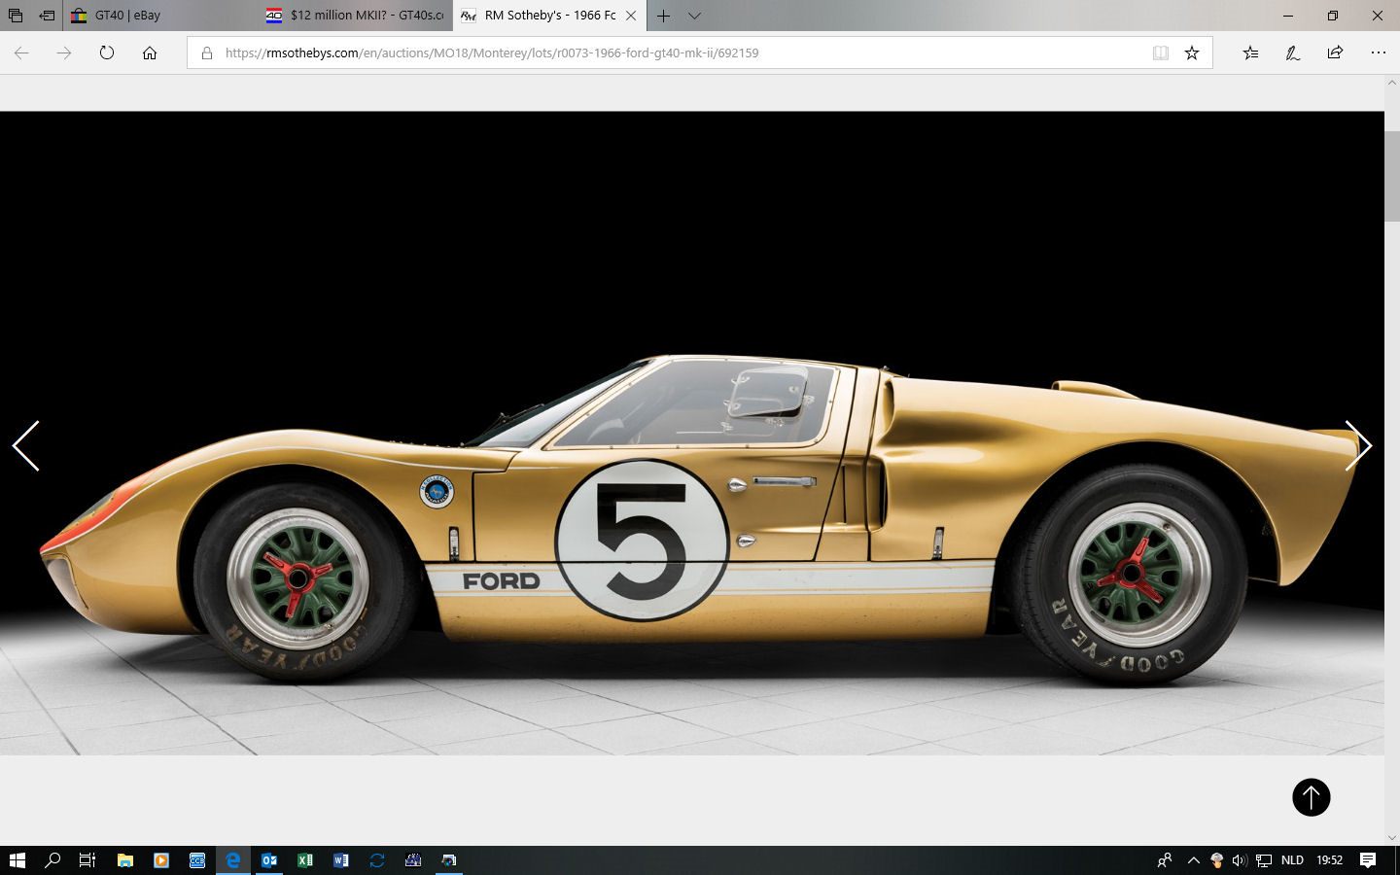Click the scrollbar up arrow

[1391, 83]
